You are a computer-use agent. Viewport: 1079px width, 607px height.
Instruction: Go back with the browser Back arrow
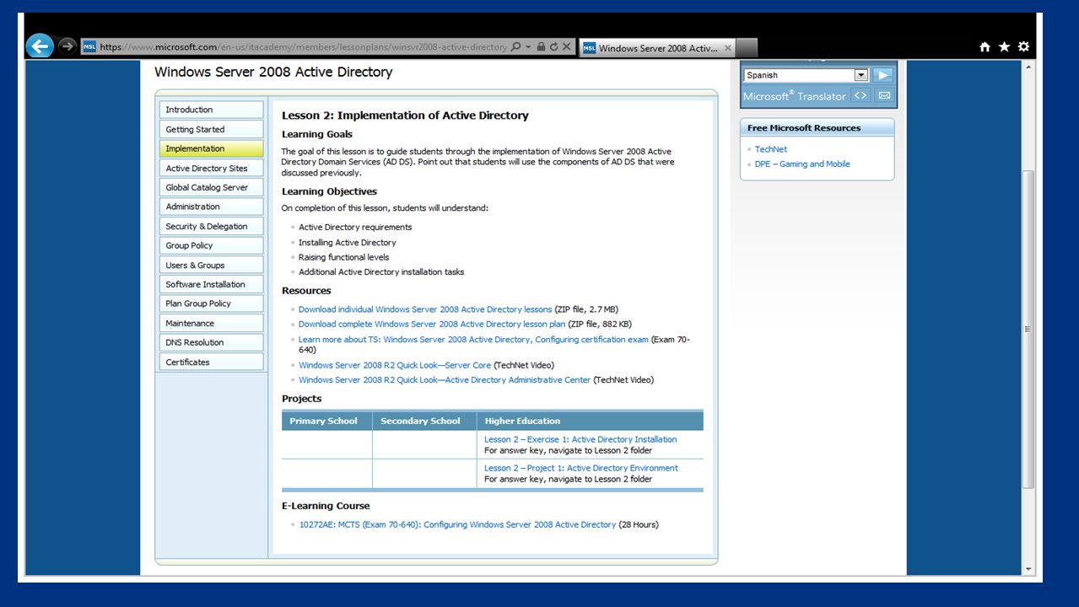[x=40, y=46]
